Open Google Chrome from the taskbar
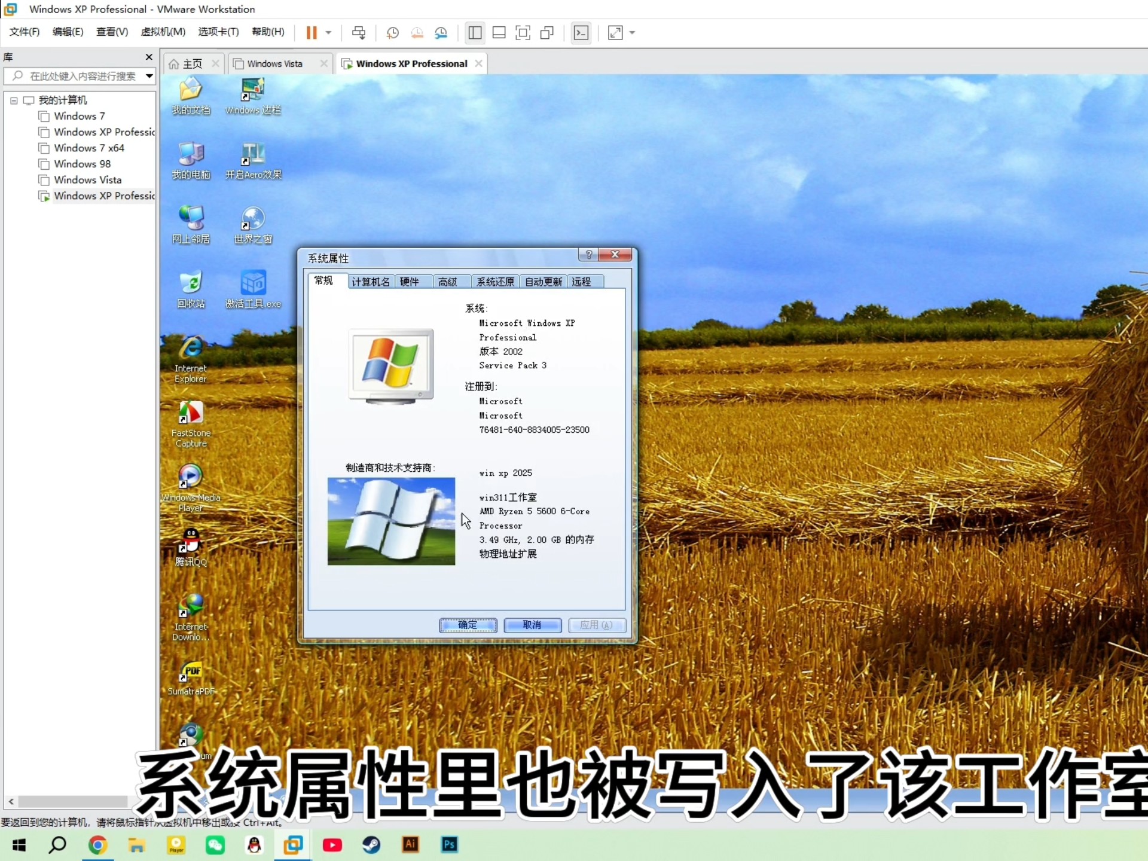Viewport: 1148px width, 861px height. [x=97, y=845]
